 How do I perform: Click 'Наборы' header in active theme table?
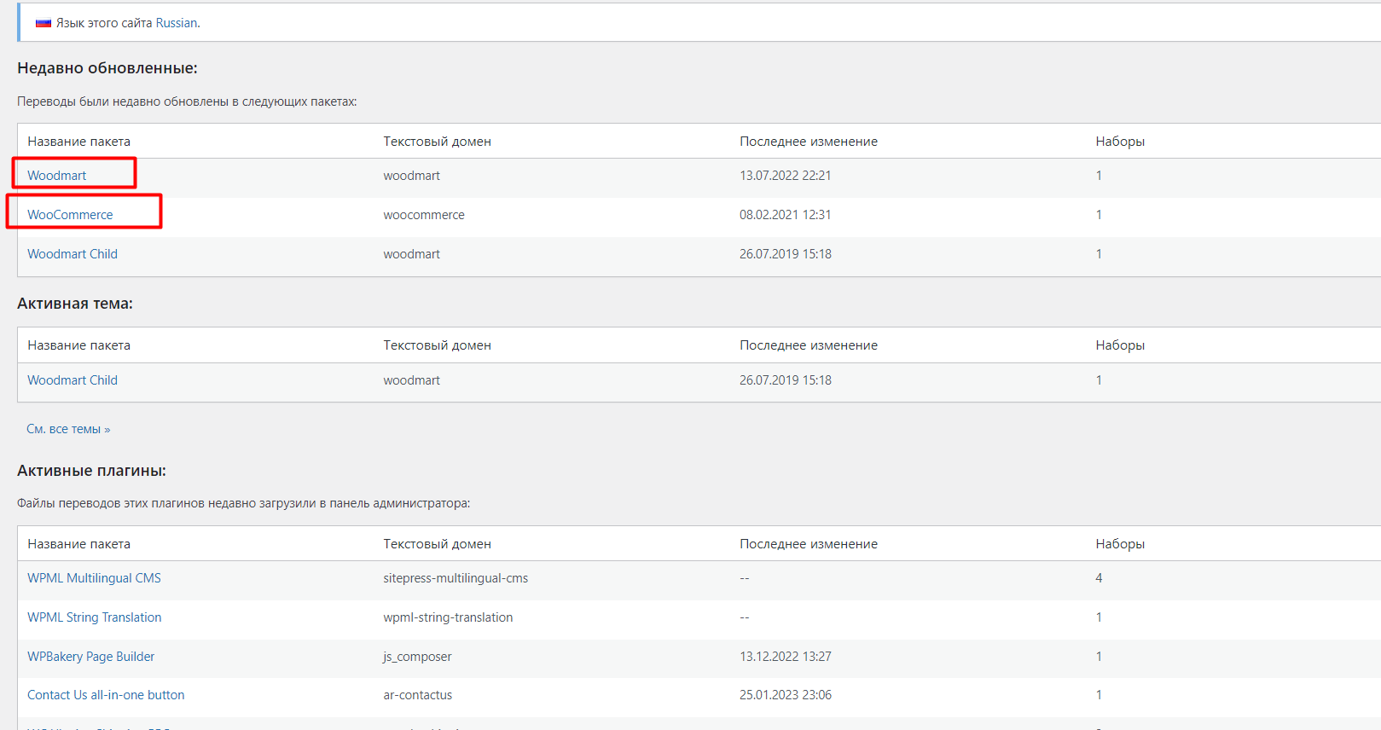pos(1120,345)
